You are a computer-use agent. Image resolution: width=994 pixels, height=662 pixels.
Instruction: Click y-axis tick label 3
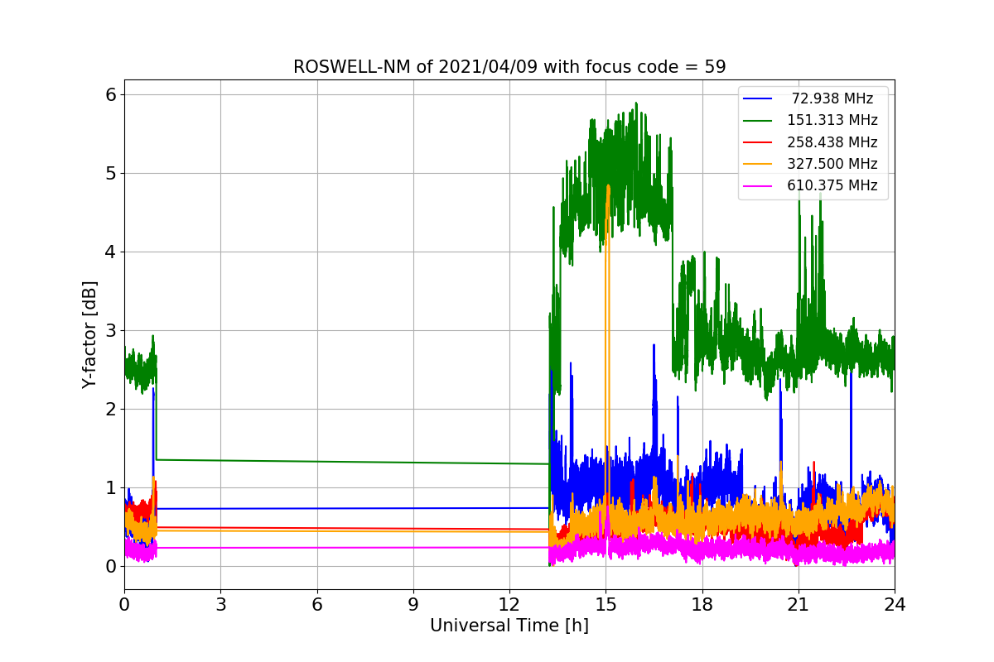pos(111,331)
